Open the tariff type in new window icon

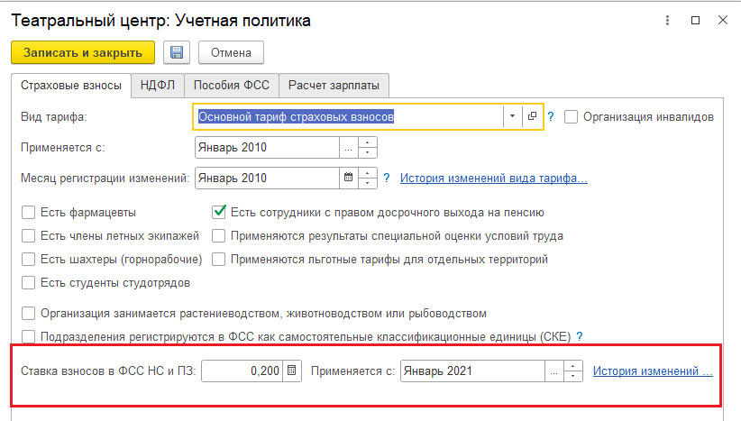click(x=532, y=116)
